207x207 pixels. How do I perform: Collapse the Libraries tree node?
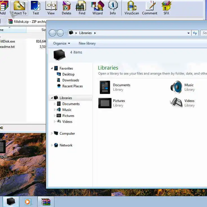point(52,98)
